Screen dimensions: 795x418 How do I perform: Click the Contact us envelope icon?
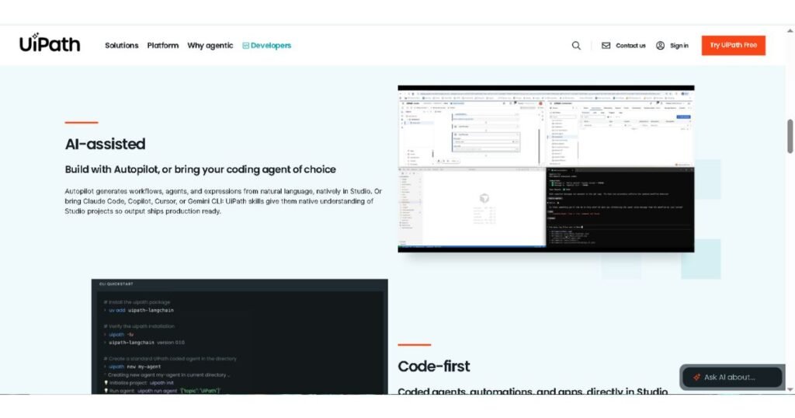[x=606, y=45]
